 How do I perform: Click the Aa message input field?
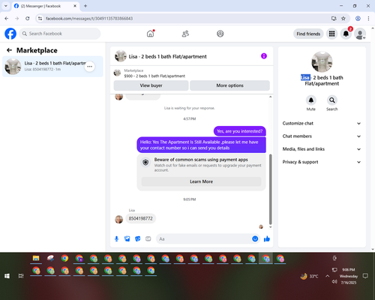click(204, 238)
